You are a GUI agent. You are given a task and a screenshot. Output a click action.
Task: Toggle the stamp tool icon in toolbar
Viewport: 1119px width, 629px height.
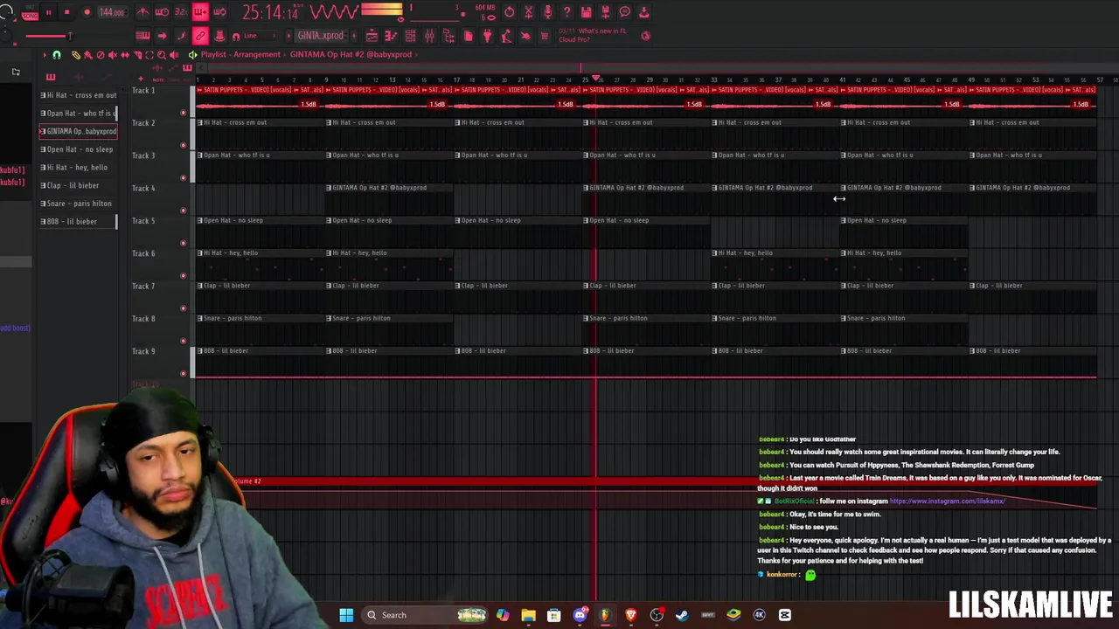pyautogui.click(x=219, y=36)
